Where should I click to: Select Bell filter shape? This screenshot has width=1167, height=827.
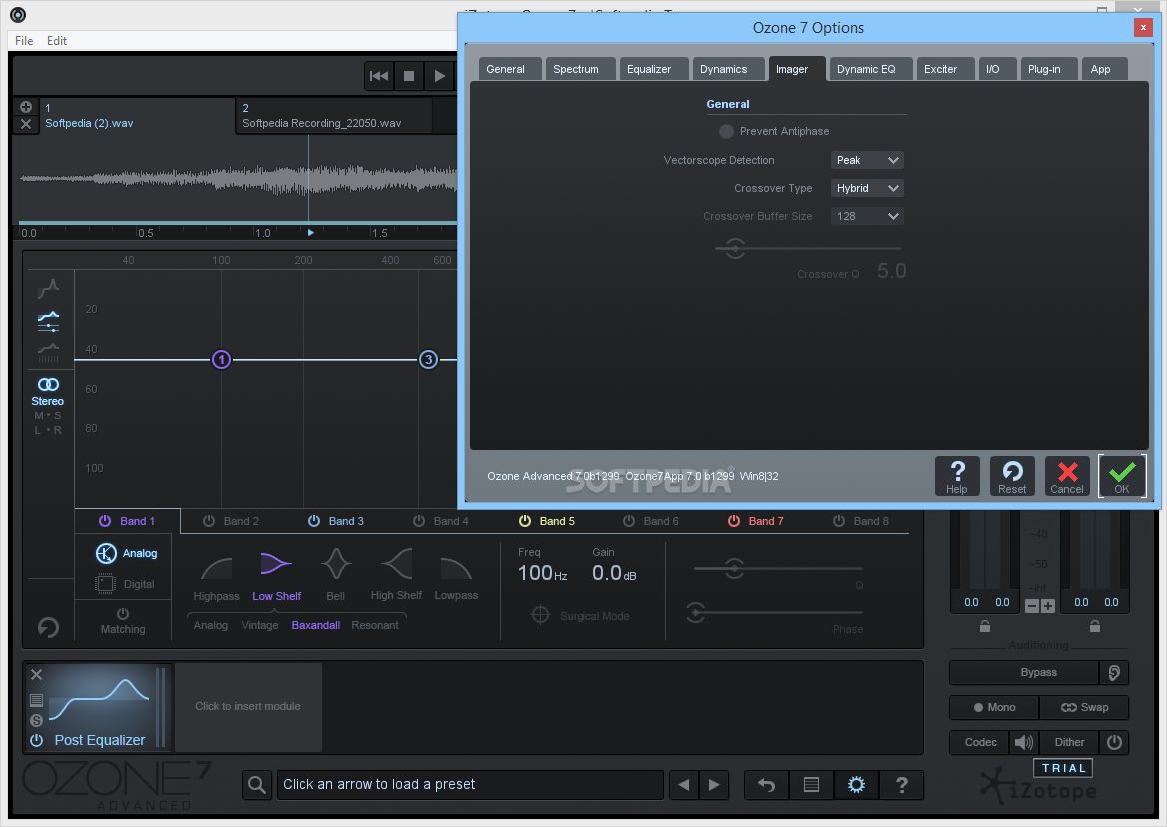(336, 574)
